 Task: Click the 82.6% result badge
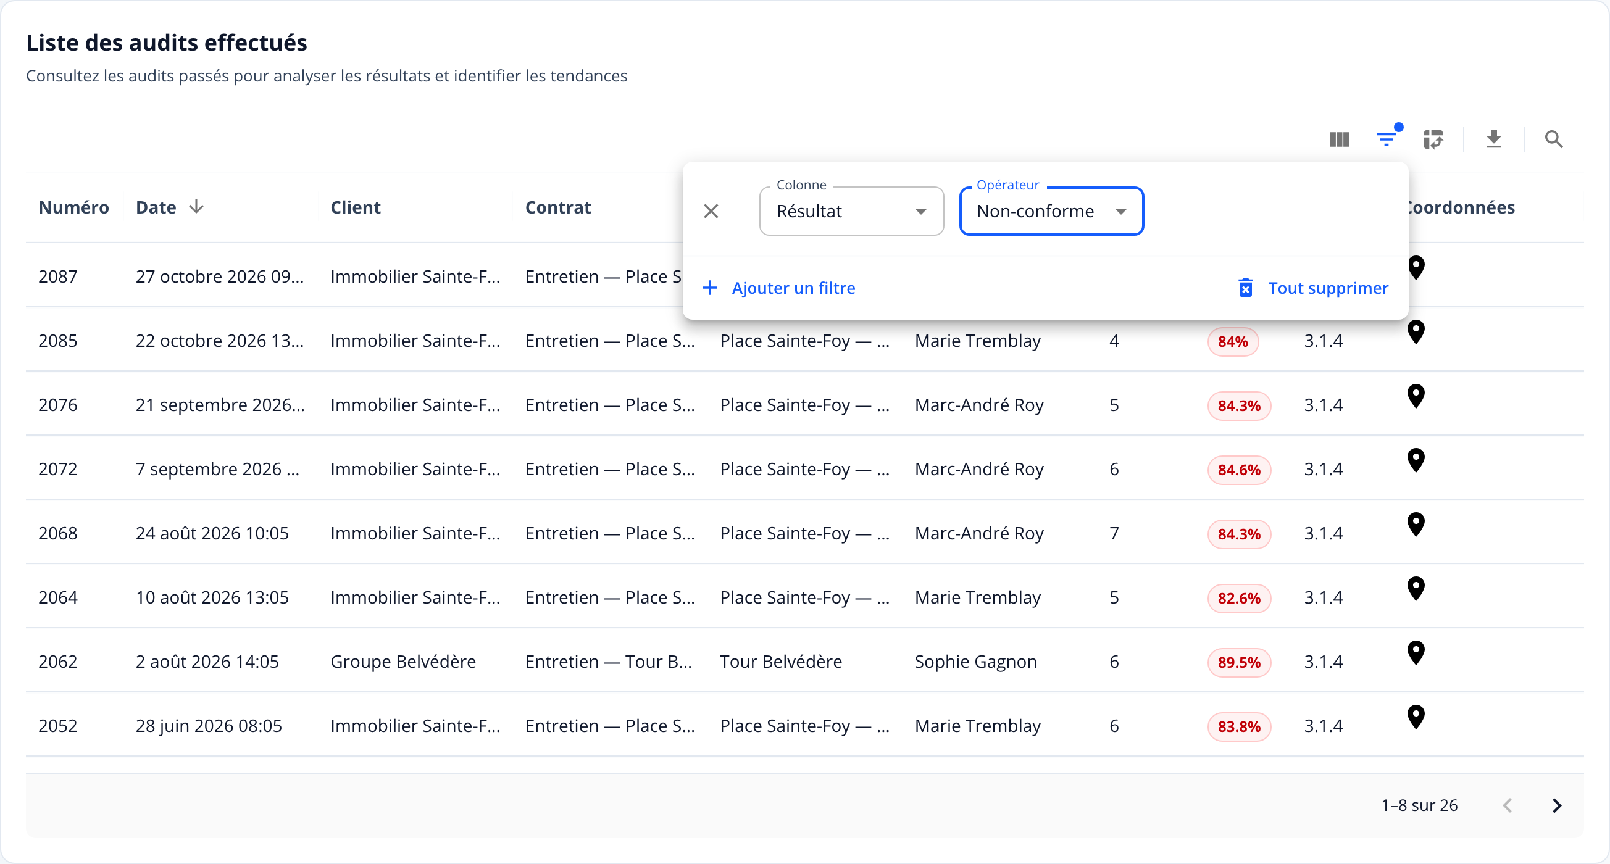1239,599
